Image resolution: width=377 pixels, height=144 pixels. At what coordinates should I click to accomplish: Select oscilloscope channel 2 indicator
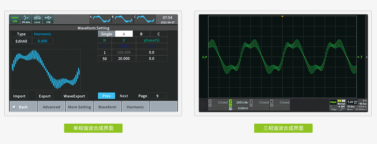point(230,102)
